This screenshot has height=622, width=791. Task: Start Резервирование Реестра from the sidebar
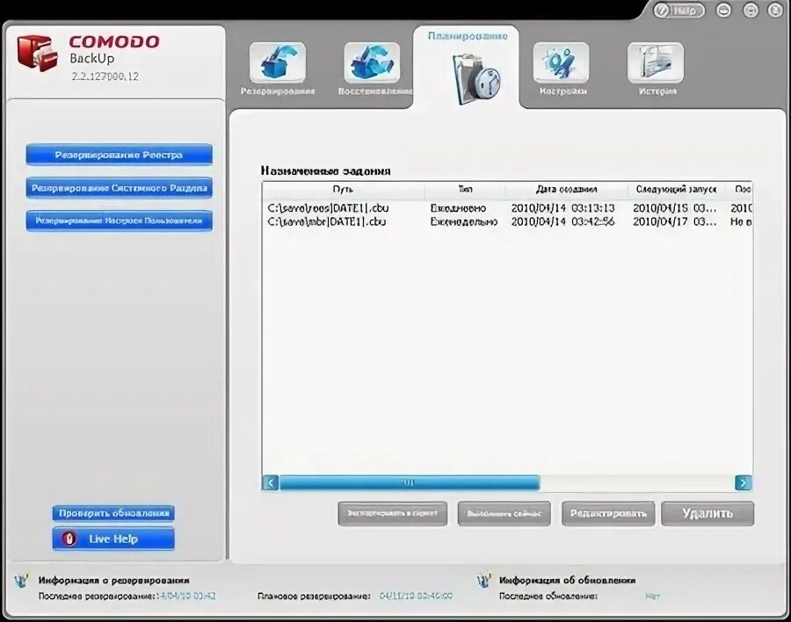(x=119, y=155)
